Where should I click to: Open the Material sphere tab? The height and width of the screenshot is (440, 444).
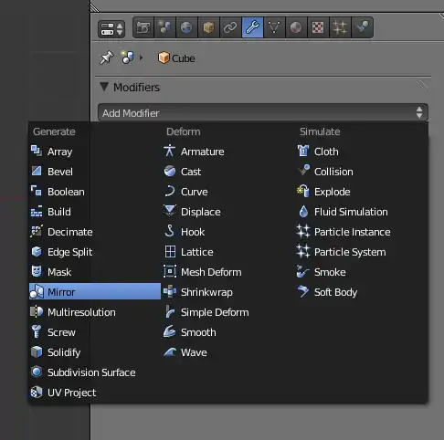(x=296, y=27)
